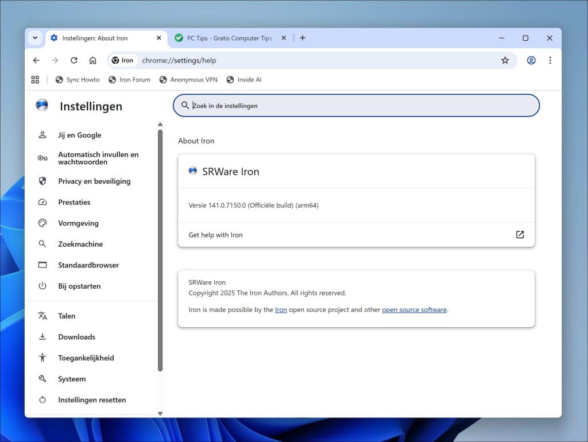588x442 pixels.
Task: Switch to the PC Tips tab
Action: pos(229,38)
